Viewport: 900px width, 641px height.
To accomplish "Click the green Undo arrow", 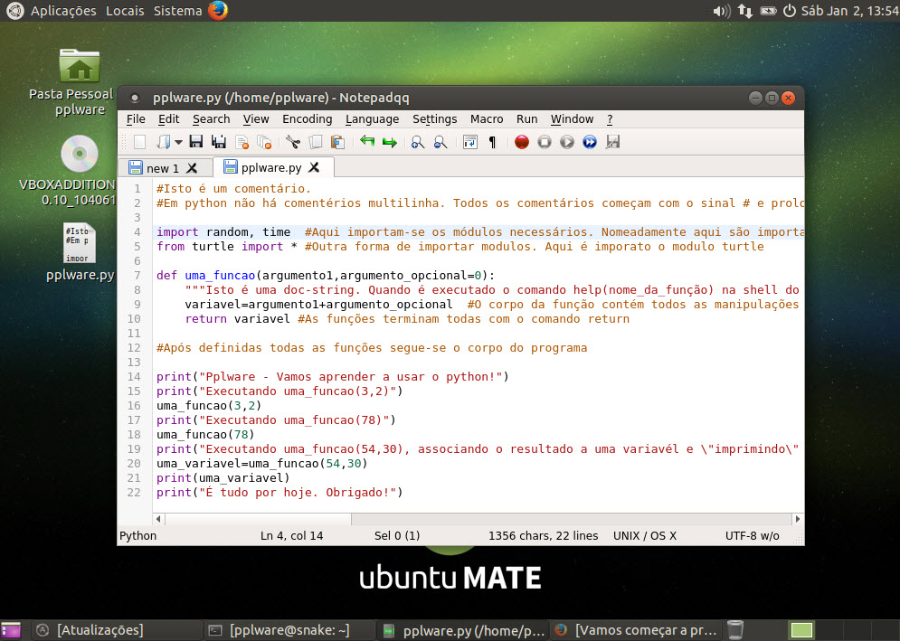I will [x=367, y=142].
